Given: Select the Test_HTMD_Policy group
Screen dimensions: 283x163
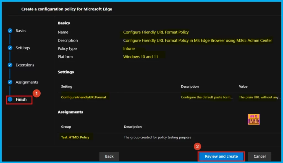Looking at the screenshot, I should [x=75, y=137].
